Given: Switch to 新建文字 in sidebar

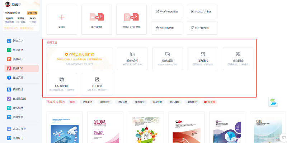Looking at the screenshot, I should [x=18, y=40].
